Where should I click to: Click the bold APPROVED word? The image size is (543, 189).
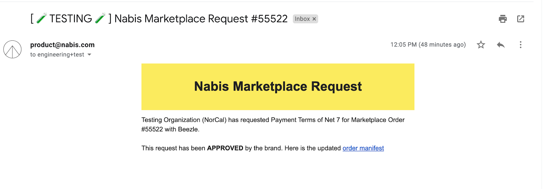[225, 148]
